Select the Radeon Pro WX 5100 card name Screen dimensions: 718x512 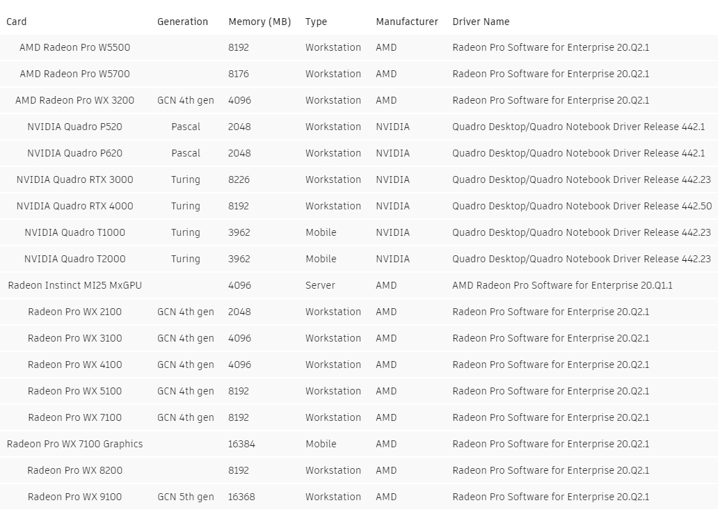[74, 391]
